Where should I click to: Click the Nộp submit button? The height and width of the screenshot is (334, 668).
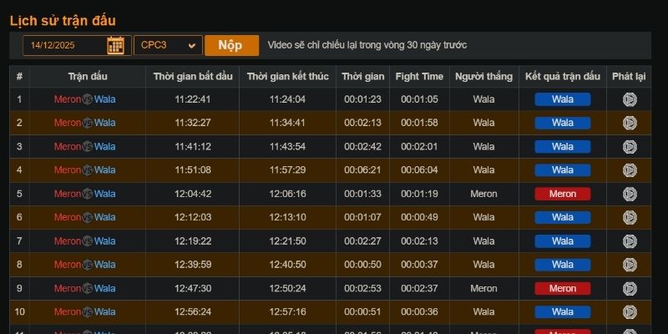click(x=232, y=45)
